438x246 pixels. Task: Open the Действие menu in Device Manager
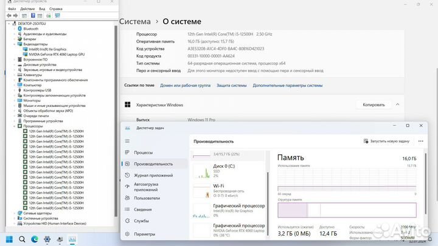tap(27, 9)
